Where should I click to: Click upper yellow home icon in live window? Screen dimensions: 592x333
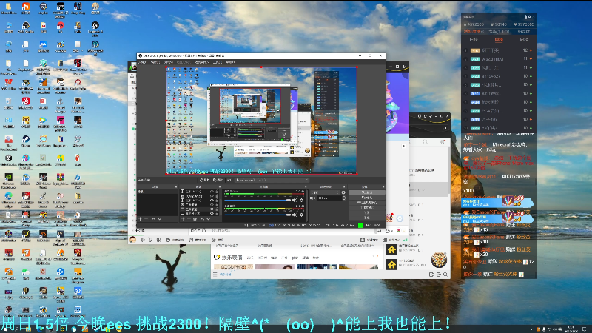[x=391, y=249]
